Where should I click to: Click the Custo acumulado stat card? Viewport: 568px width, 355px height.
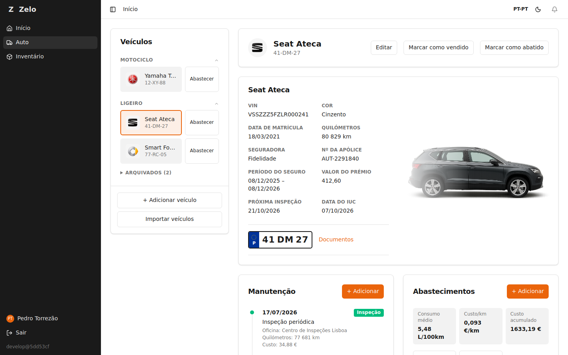(527, 326)
